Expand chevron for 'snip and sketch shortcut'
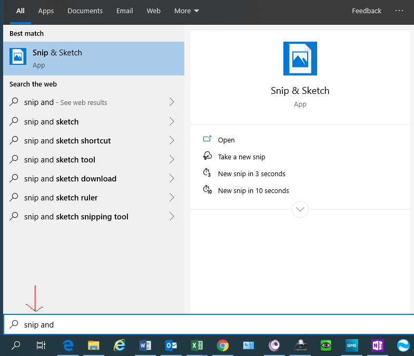 pyautogui.click(x=172, y=140)
